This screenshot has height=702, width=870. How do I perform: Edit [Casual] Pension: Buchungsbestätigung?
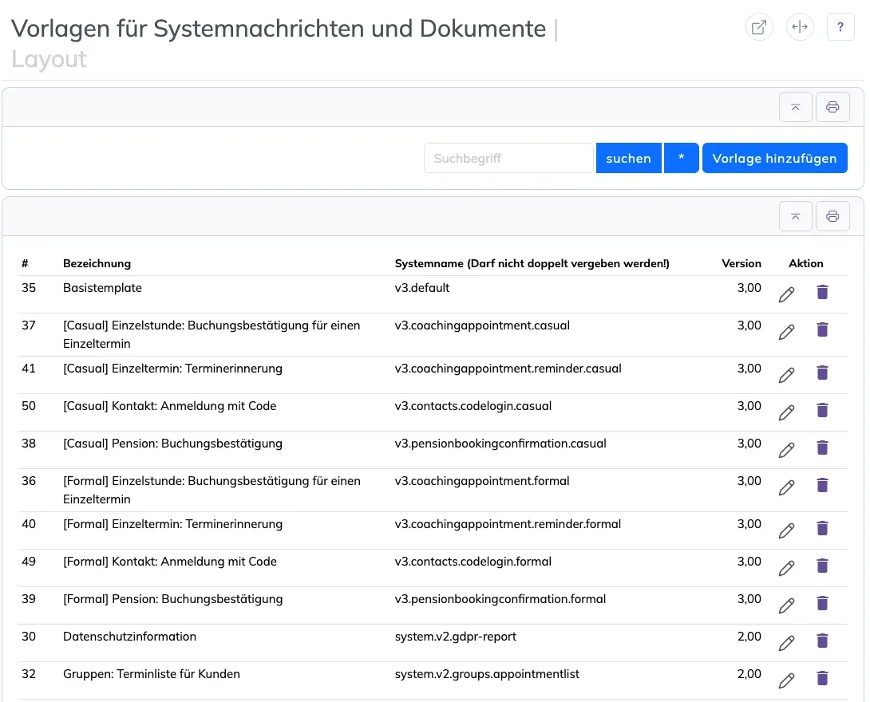pos(786,450)
